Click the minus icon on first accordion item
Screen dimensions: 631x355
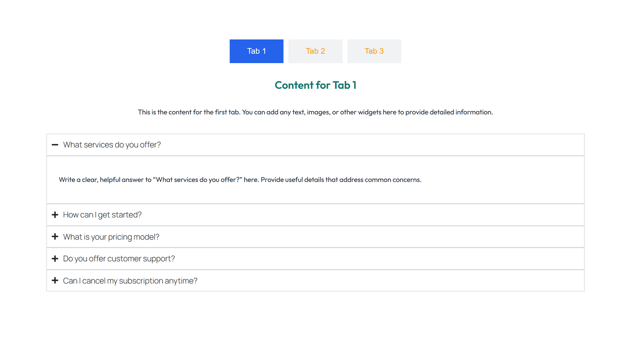[x=55, y=145]
